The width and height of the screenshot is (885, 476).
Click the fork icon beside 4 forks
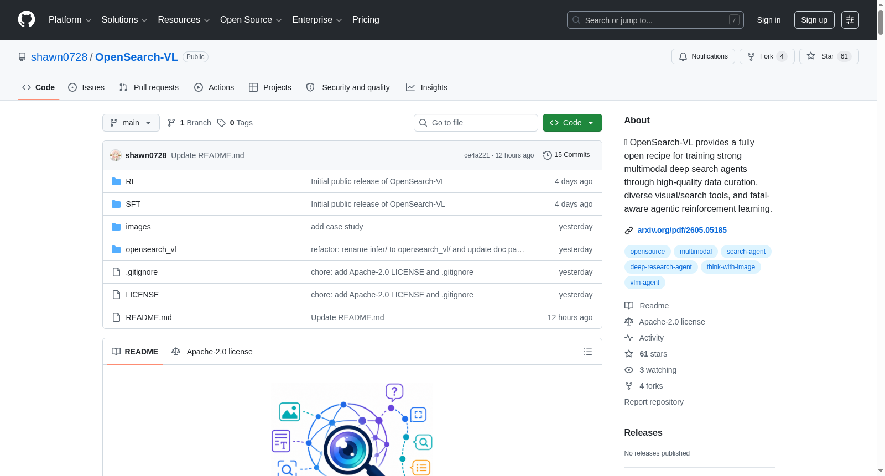coord(629,386)
